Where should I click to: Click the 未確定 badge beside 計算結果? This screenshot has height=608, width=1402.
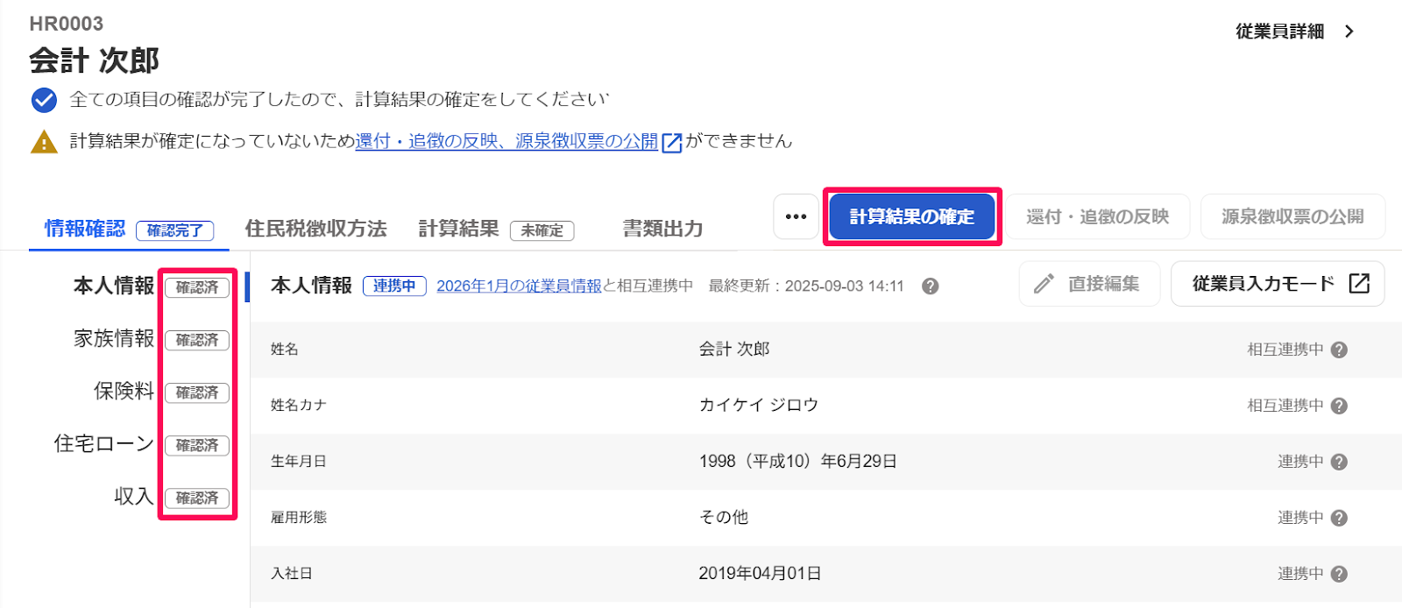tap(542, 230)
